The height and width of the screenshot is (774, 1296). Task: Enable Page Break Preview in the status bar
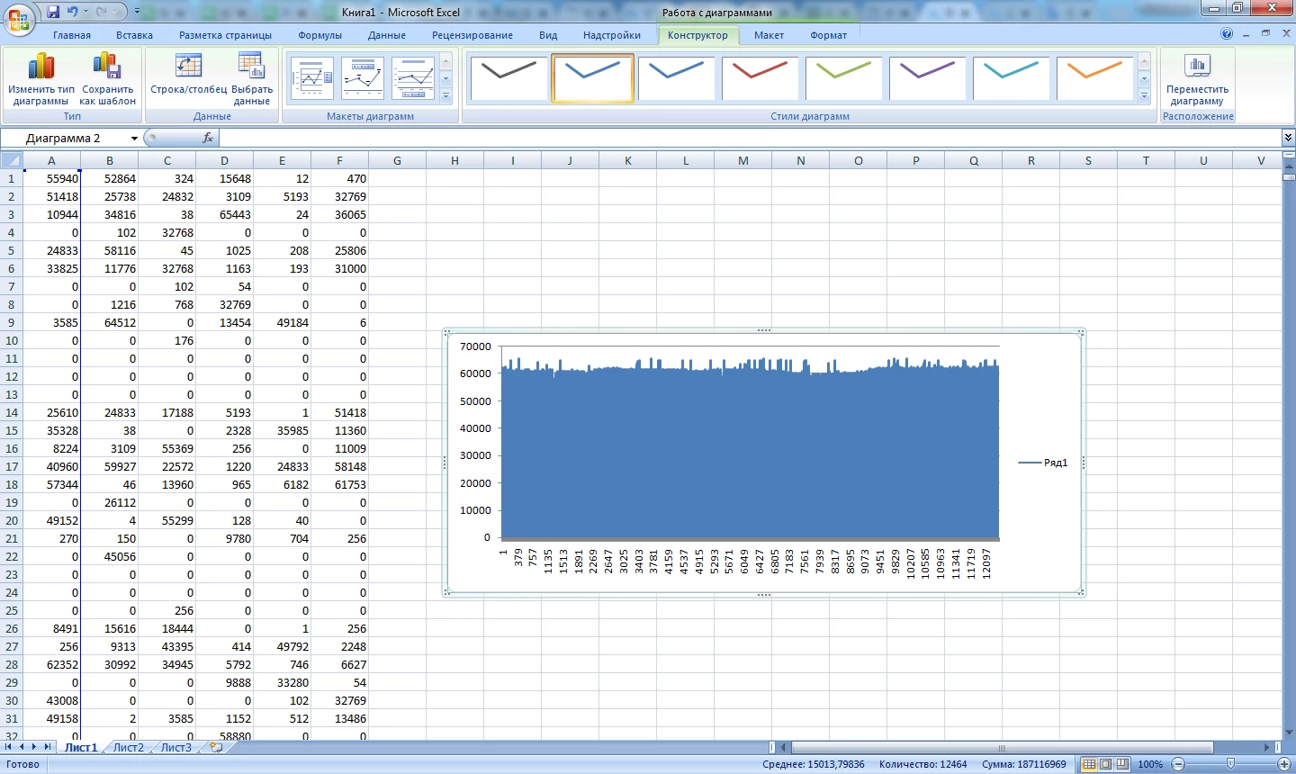1122,764
